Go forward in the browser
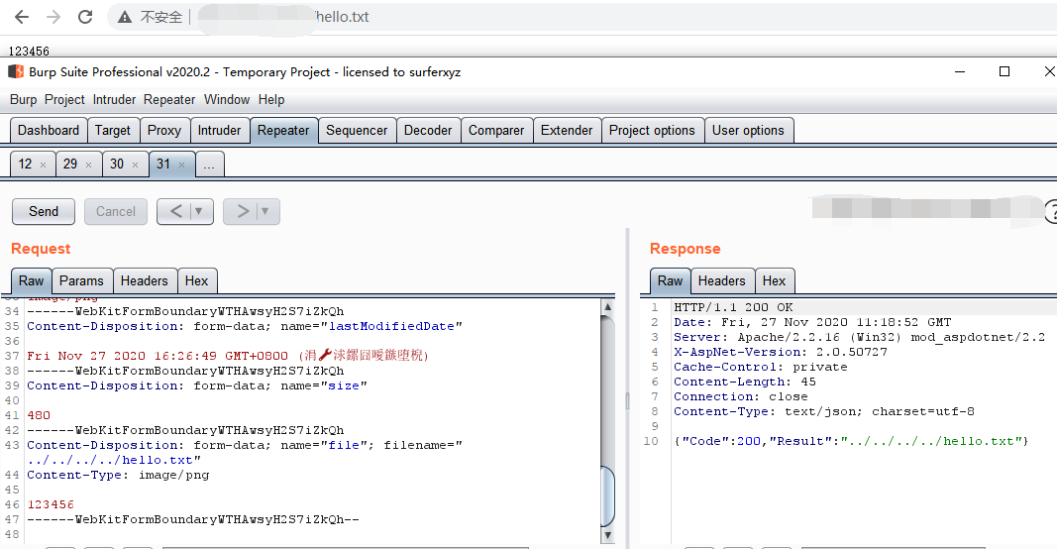The height and width of the screenshot is (549, 1057). click(x=53, y=17)
